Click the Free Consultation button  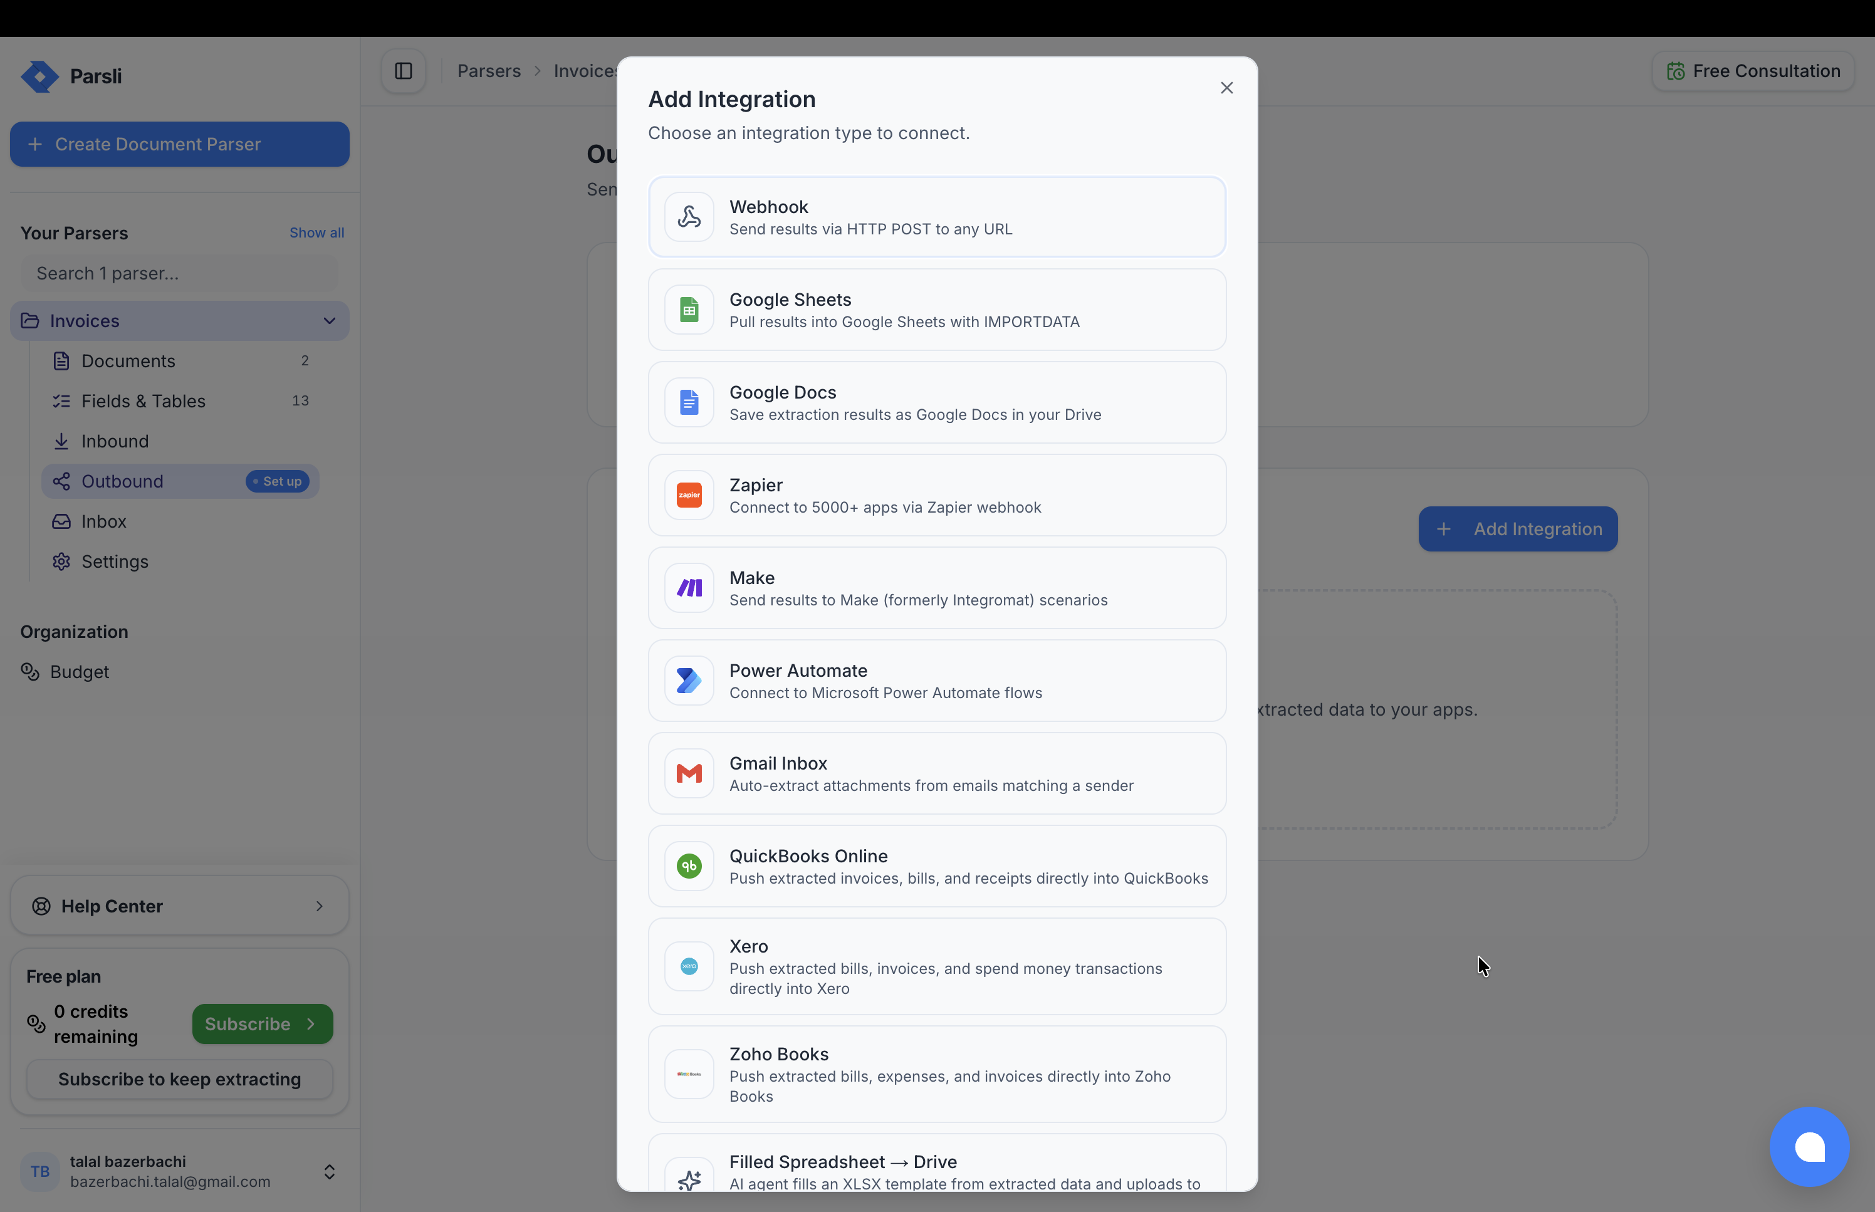(1753, 71)
